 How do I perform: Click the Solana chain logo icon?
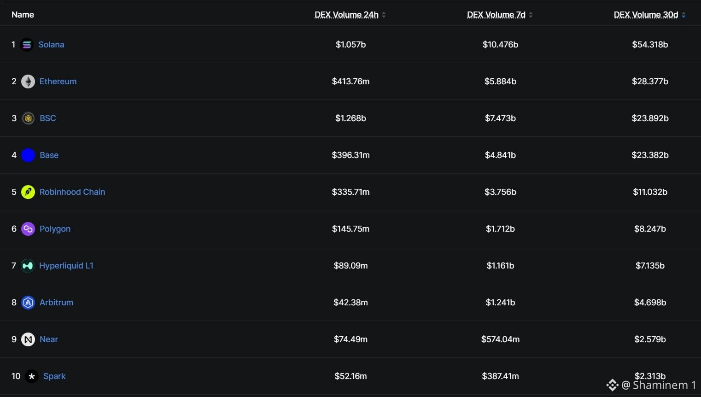click(27, 45)
